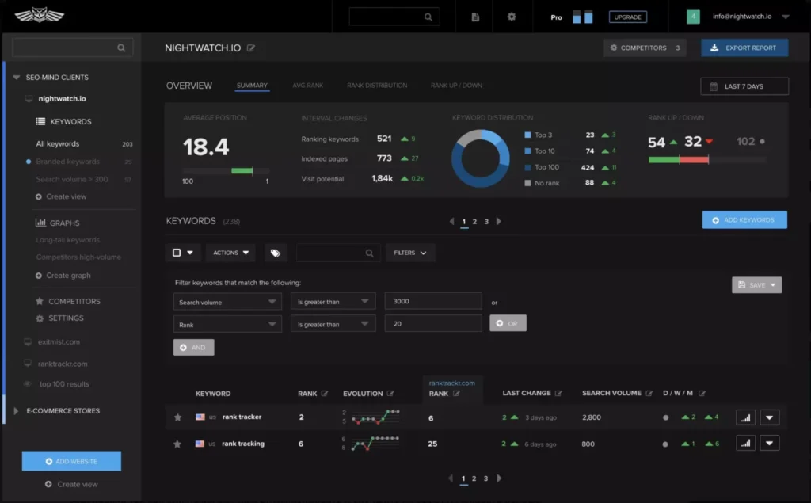Open the LAST 7 DAYS date range
Screen dimensions: 811x503
pos(744,86)
